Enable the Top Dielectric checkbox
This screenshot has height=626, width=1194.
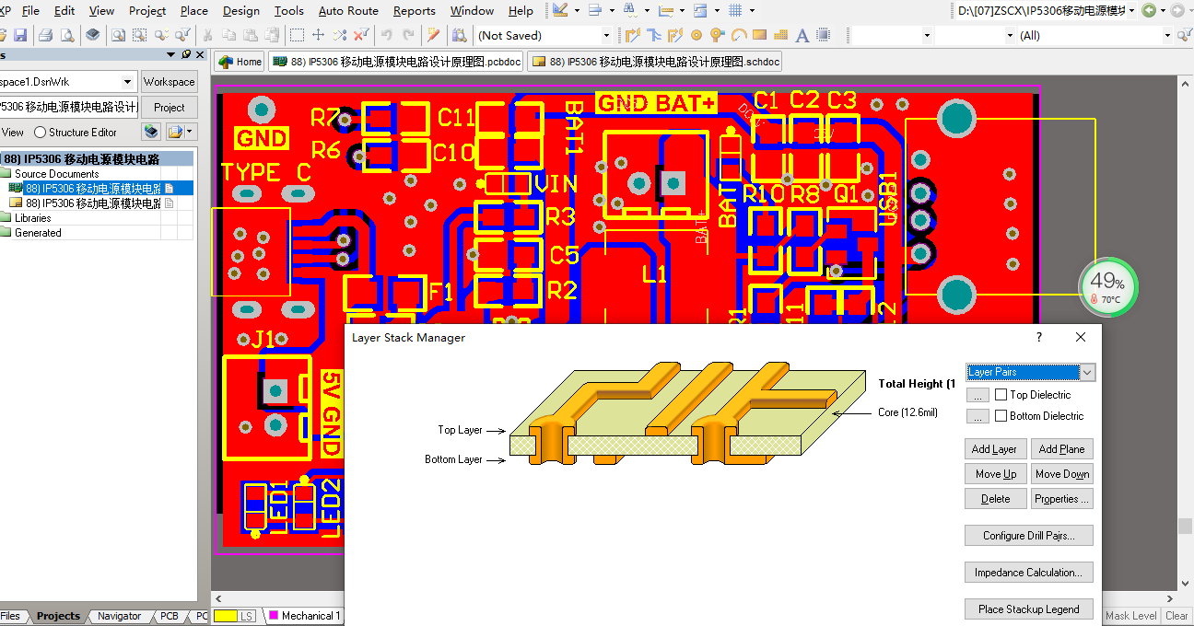click(x=1001, y=395)
